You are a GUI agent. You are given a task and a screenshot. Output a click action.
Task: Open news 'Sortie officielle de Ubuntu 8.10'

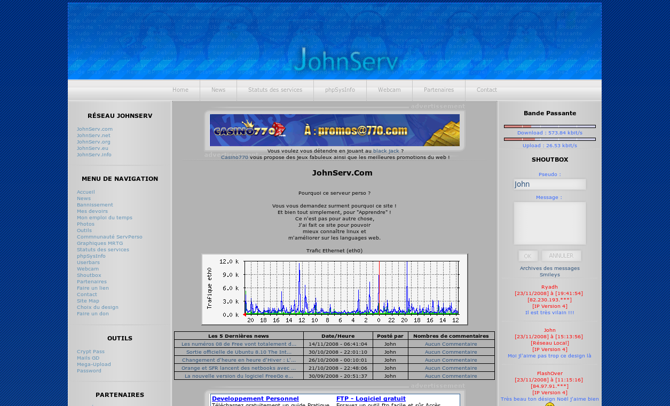239,352
